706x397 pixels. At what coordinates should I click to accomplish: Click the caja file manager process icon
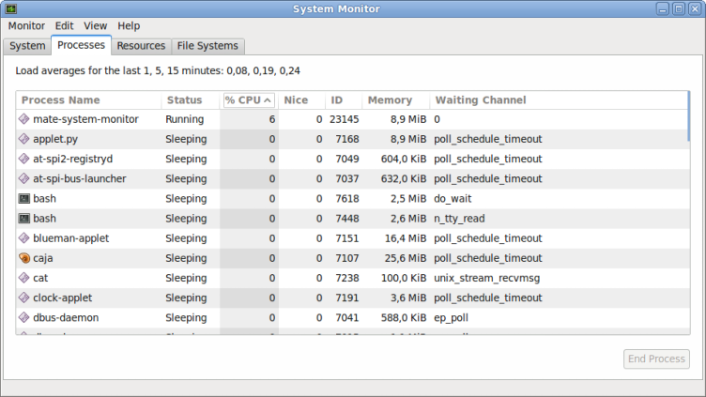24,258
